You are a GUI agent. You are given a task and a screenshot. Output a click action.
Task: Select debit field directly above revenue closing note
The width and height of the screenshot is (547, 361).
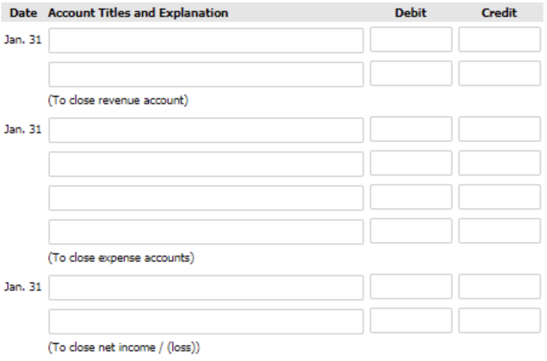(411, 73)
